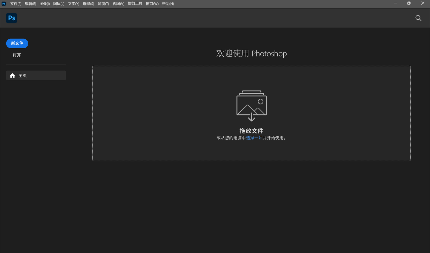Click the 欢迎使用 Photoshop title
Screen dimensions: 430x253
click(x=251, y=53)
